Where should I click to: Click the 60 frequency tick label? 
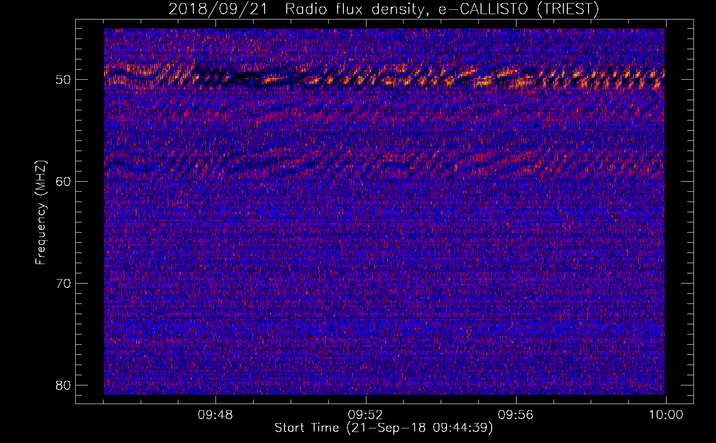click(64, 182)
